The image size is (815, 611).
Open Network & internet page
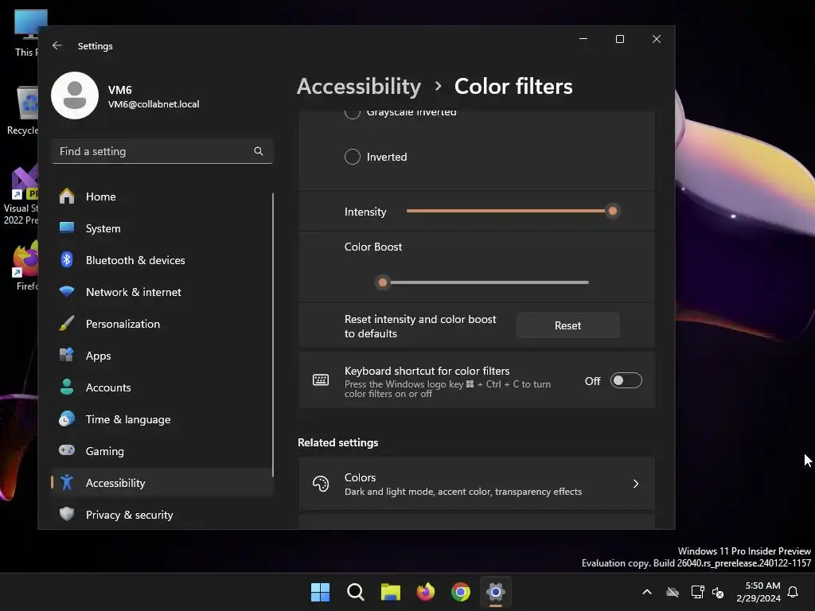162,291
